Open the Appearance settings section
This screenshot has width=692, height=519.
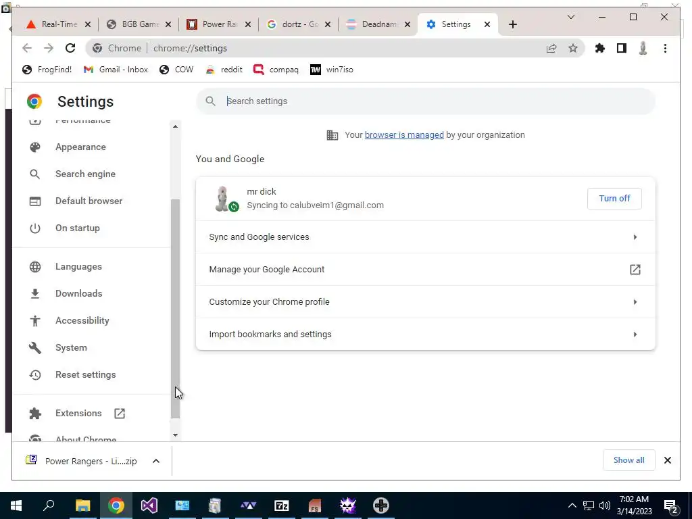pyautogui.click(x=80, y=147)
